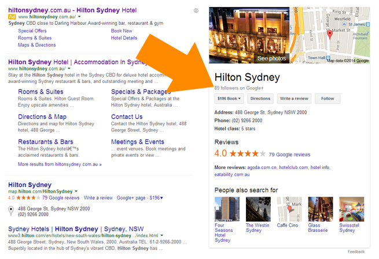Open Swissotel Sydney thumbnail
This screenshot has height=259, width=379.
point(352,209)
